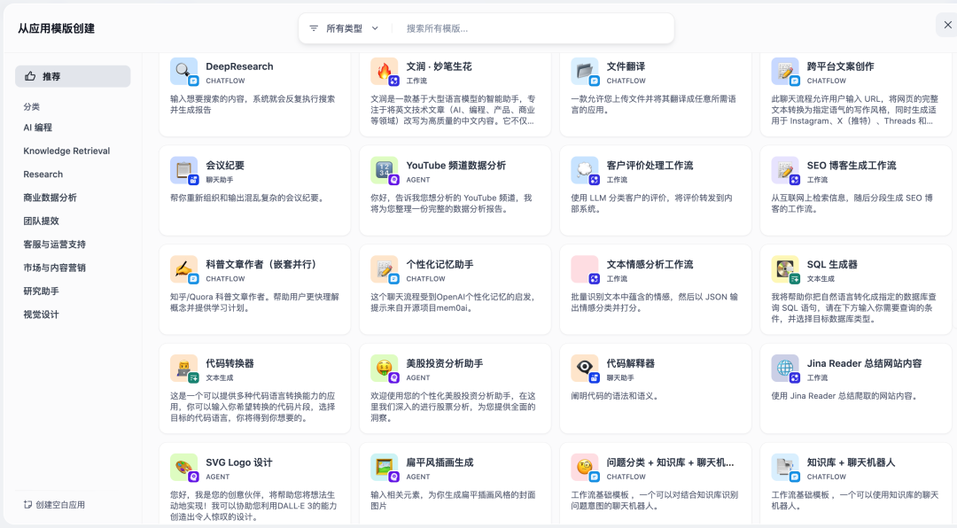Image resolution: width=957 pixels, height=528 pixels.
Task: Click the 跨平台文案创作 memo icon
Action: 784,72
